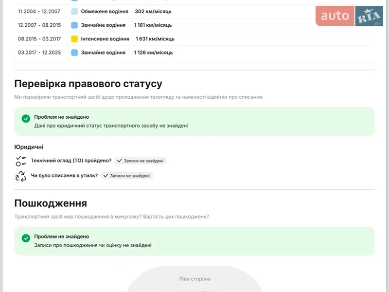Click the 'Технічний огляд (ТО) пройдено?' question
The height and width of the screenshot is (292, 389).
[x=71, y=161]
